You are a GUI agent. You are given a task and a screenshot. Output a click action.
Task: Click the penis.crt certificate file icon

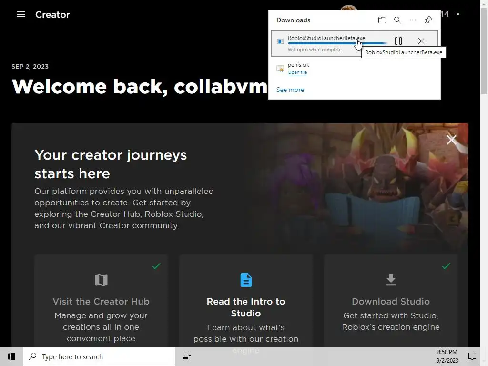(x=280, y=69)
